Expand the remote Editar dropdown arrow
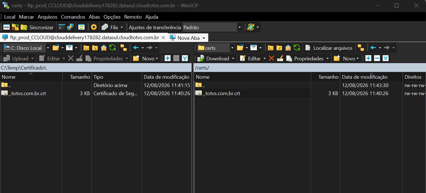The image size is (426, 193). point(265,58)
